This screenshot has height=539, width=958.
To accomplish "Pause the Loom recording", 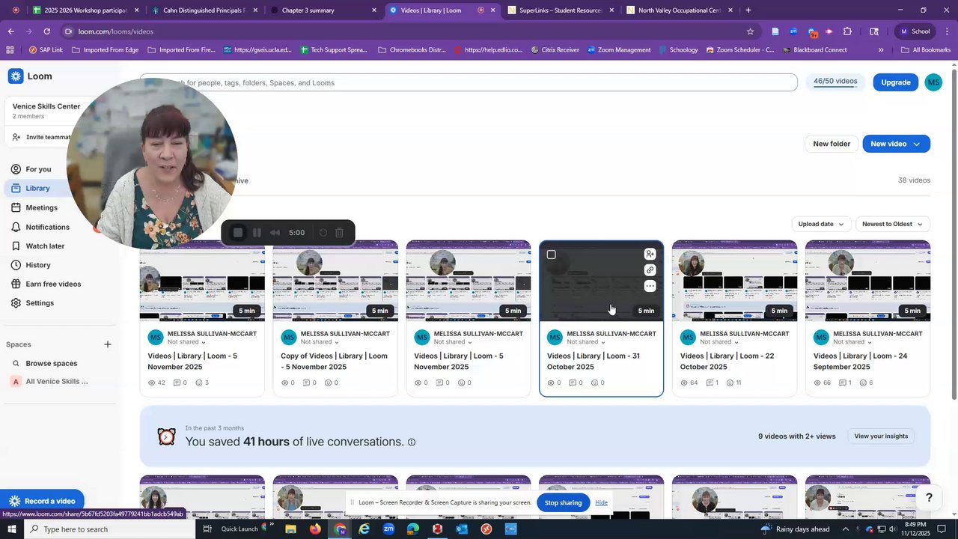I will point(257,233).
